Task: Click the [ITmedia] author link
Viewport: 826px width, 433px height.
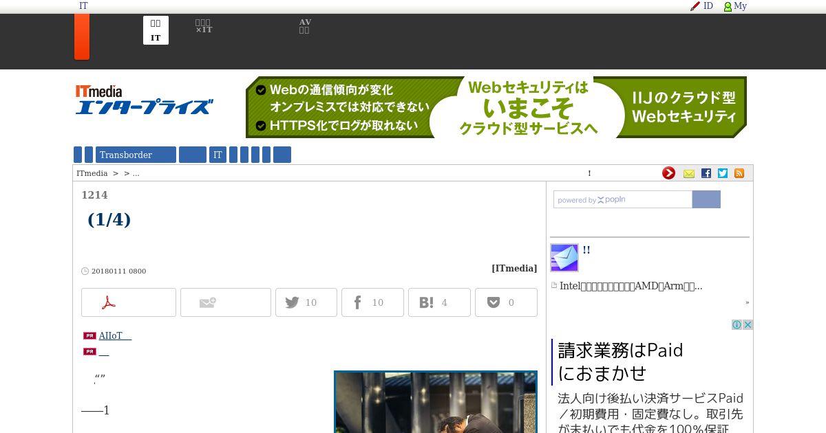Action: pyautogui.click(x=514, y=268)
